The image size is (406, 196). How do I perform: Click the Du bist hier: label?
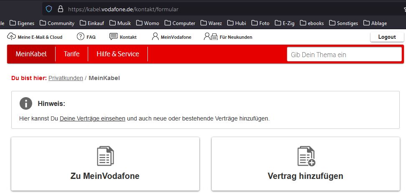click(29, 78)
